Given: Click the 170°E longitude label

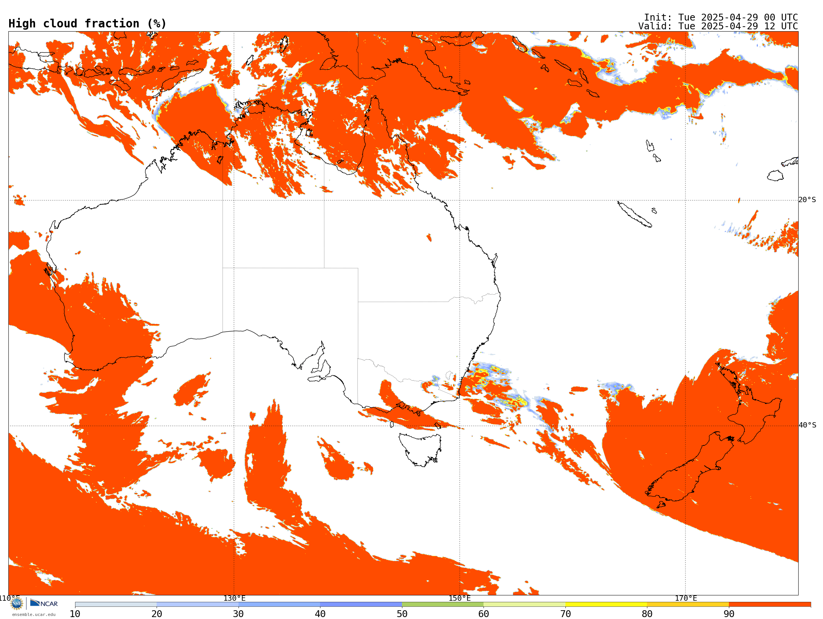Looking at the screenshot, I should 686,598.
